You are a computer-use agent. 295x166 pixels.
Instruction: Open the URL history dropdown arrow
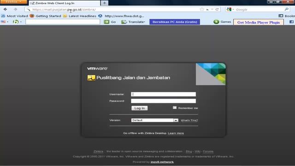pyautogui.click(x=212, y=9)
